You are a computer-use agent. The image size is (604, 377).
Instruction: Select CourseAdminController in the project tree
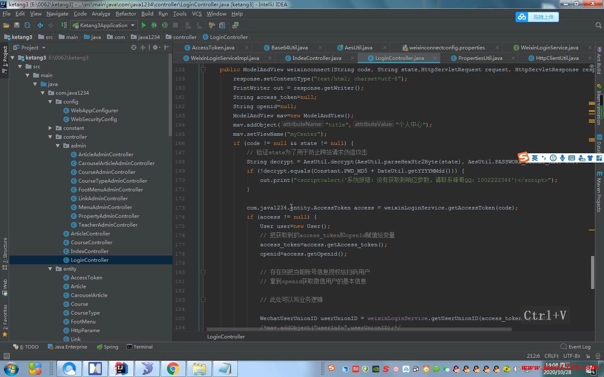coord(107,172)
